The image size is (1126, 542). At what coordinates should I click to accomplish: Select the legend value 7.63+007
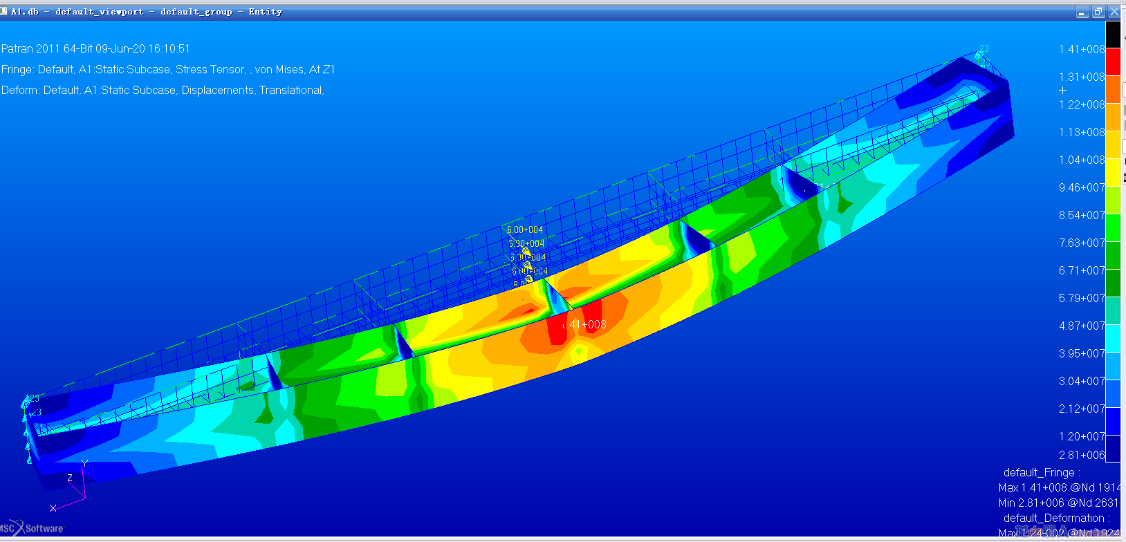click(x=1082, y=243)
